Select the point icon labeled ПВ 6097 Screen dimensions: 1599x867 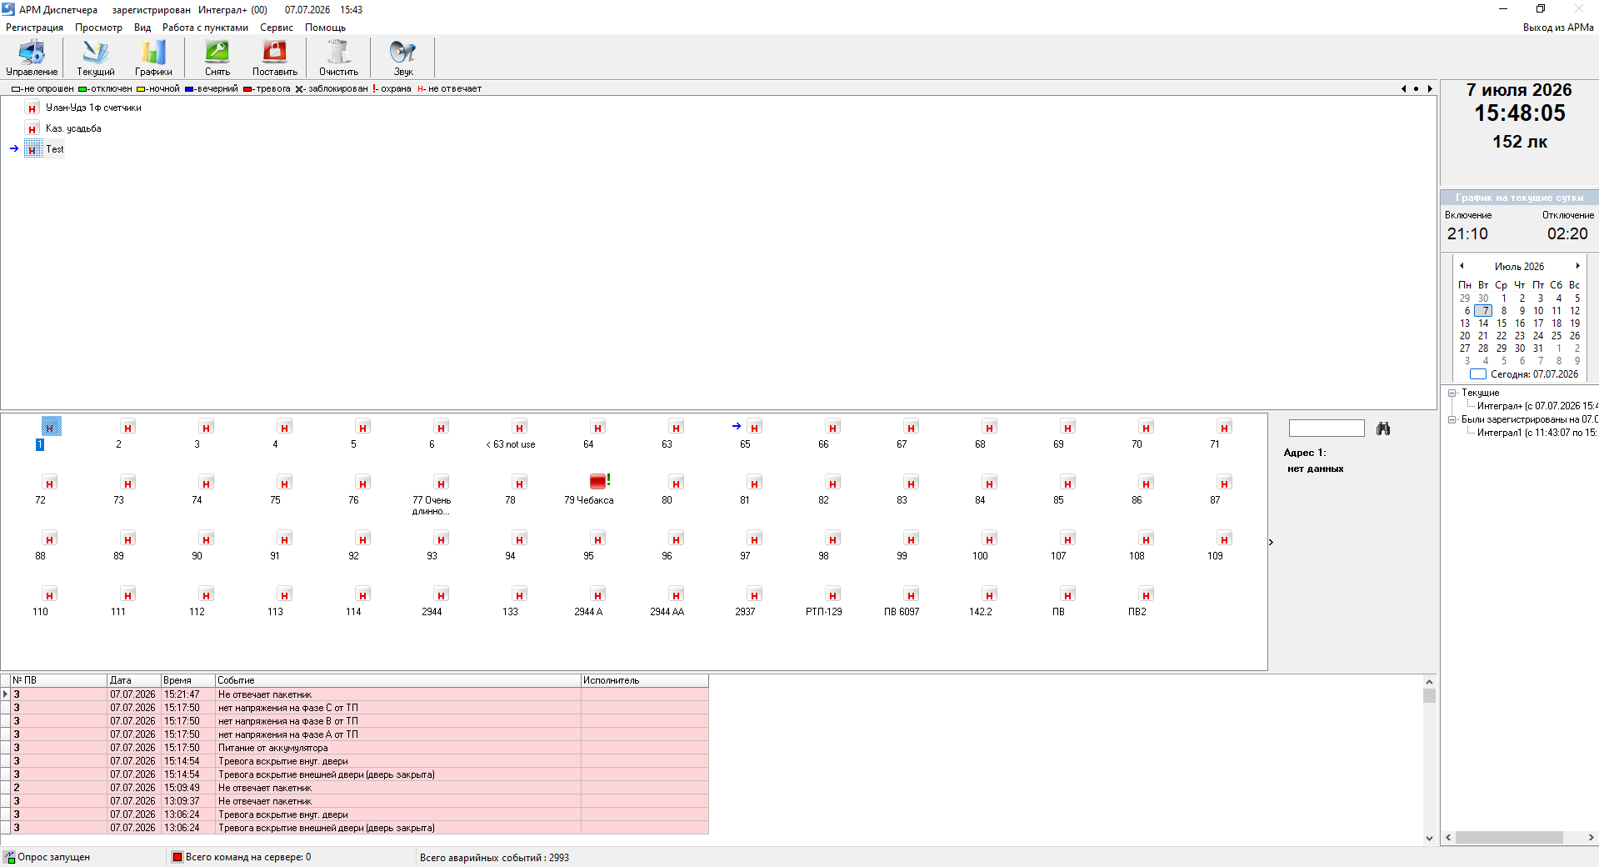[911, 594]
